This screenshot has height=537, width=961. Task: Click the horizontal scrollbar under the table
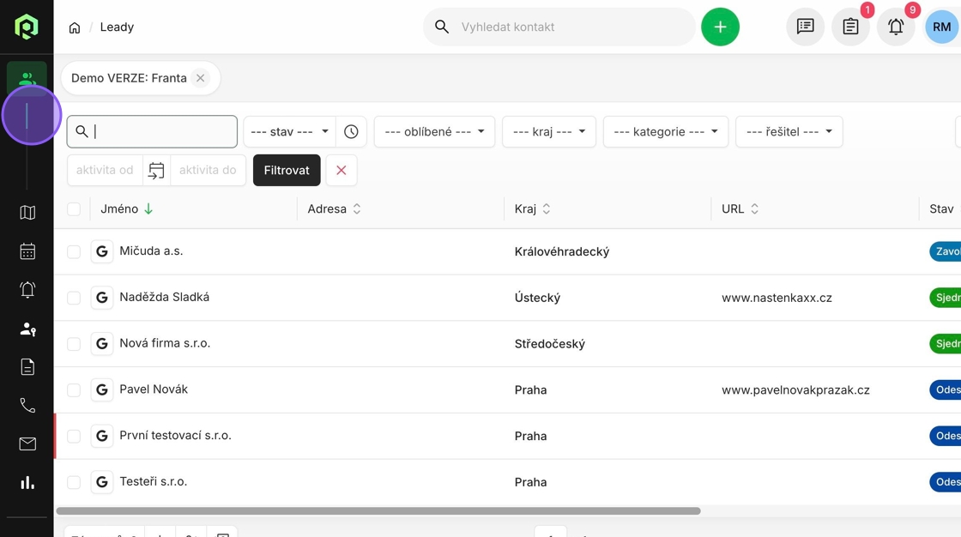pyautogui.click(x=378, y=510)
